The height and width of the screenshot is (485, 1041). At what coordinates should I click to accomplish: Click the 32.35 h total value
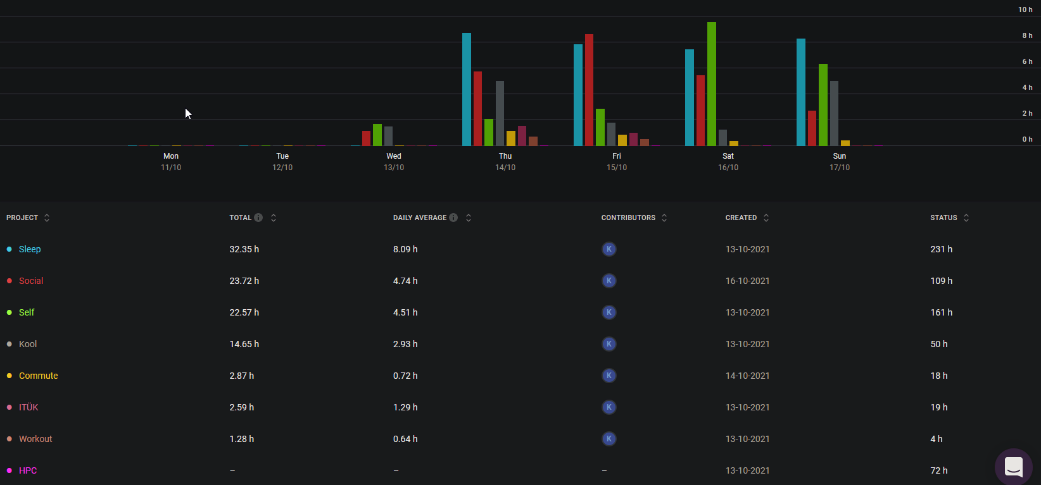[244, 249]
